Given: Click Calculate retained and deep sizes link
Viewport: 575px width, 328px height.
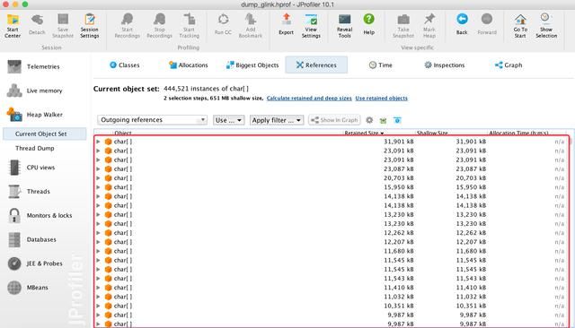Looking at the screenshot, I should 309,98.
